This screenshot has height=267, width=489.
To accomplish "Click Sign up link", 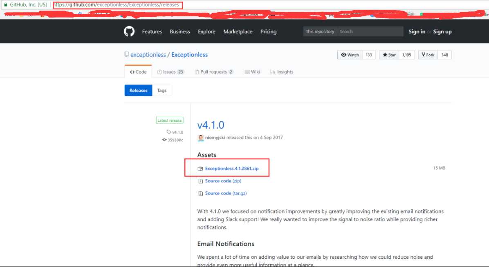I will (442, 31).
